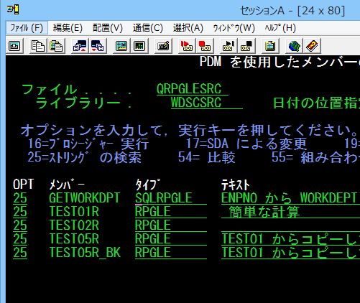
Task: Open the clipboard support toolbar icon
Action: pyautogui.click(x=270, y=45)
